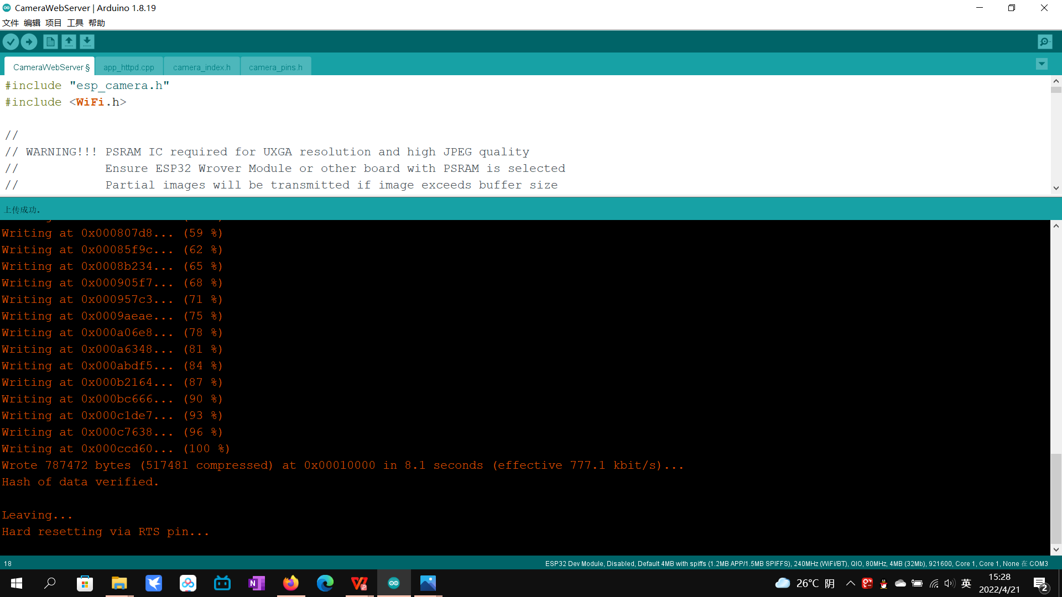Open the Serial Monitor magnifier icon
The image size is (1062, 597).
point(1045,41)
